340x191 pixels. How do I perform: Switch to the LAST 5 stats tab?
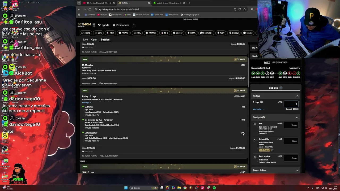coord(267,62)
